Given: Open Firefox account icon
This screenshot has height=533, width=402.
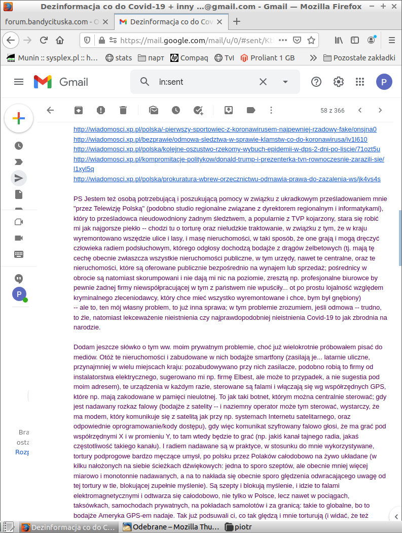Looking at the screenshot, I should [x=372, y=40].
